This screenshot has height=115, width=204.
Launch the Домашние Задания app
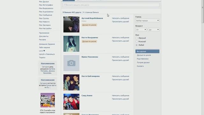[x=47, y=44]
